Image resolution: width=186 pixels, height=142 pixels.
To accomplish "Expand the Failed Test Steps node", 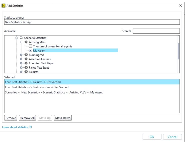I will tap(21, 68).
